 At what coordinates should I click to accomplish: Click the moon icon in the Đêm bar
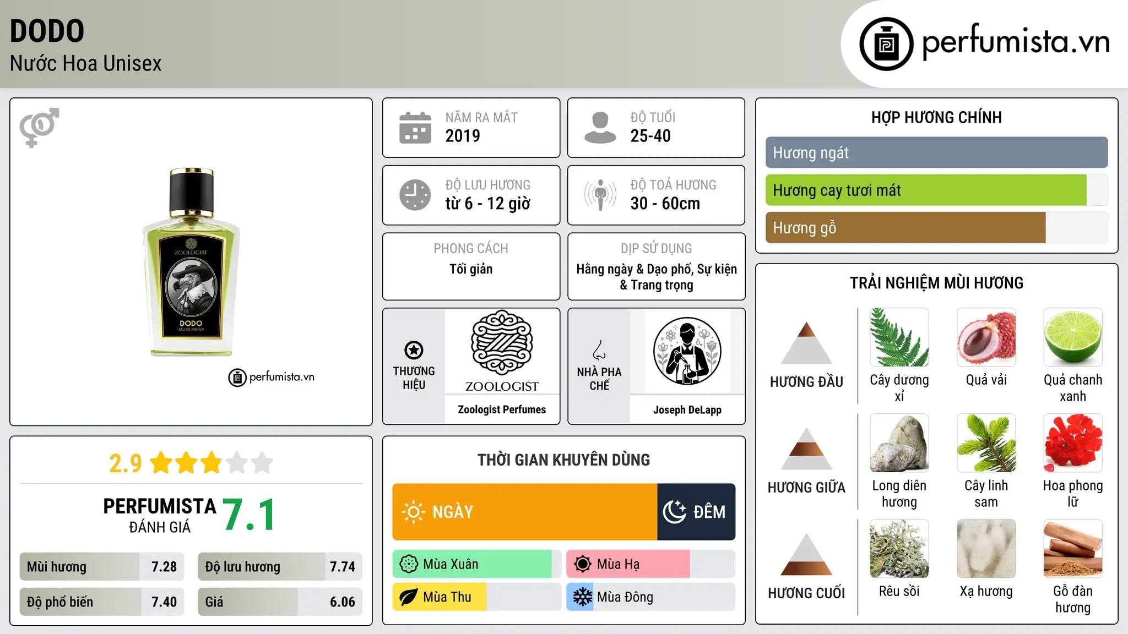675,512
